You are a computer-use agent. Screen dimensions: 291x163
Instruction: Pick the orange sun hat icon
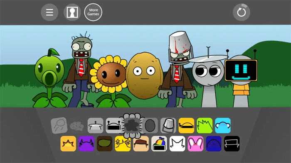(68, 144)
